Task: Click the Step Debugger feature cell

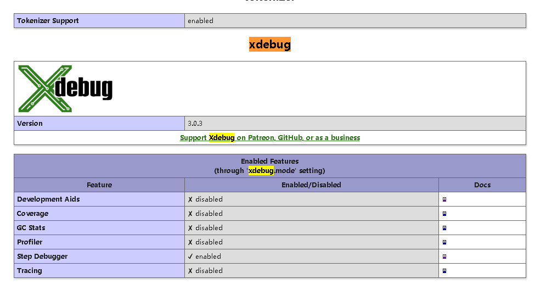Action: [99, 257]
